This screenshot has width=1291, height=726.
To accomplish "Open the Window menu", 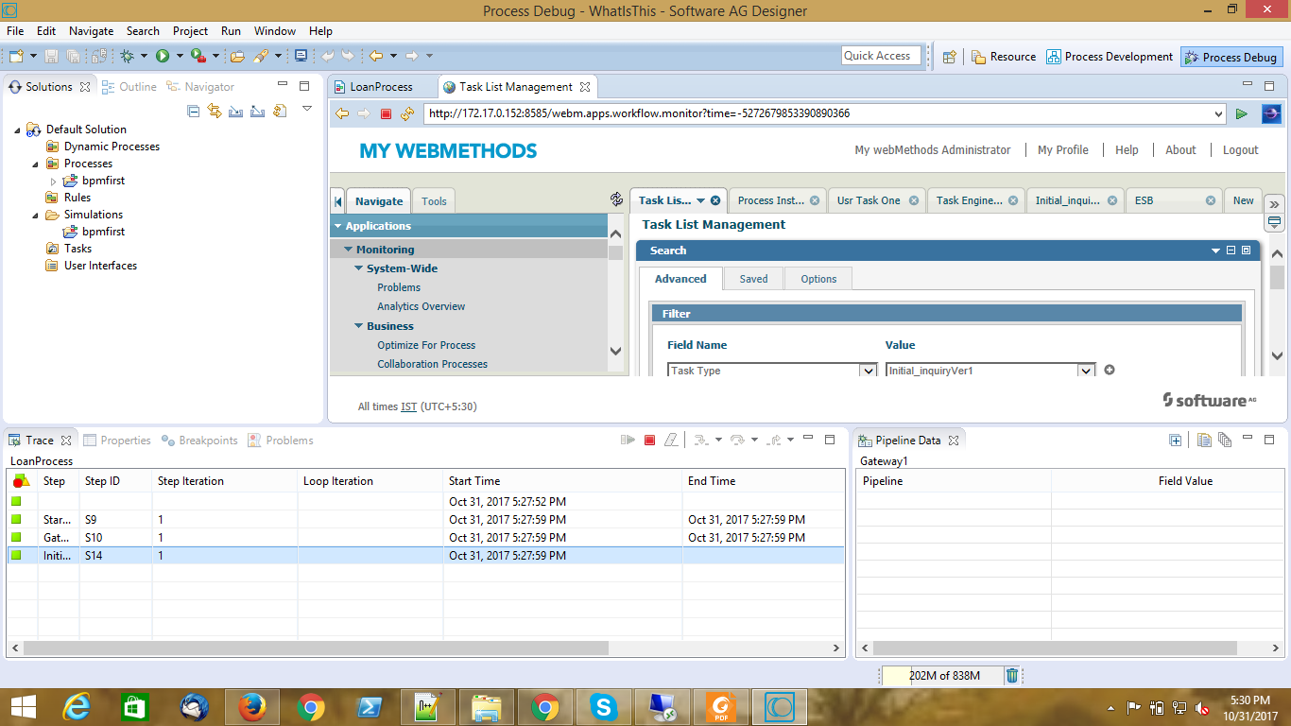I will click(x=275, y=31).
